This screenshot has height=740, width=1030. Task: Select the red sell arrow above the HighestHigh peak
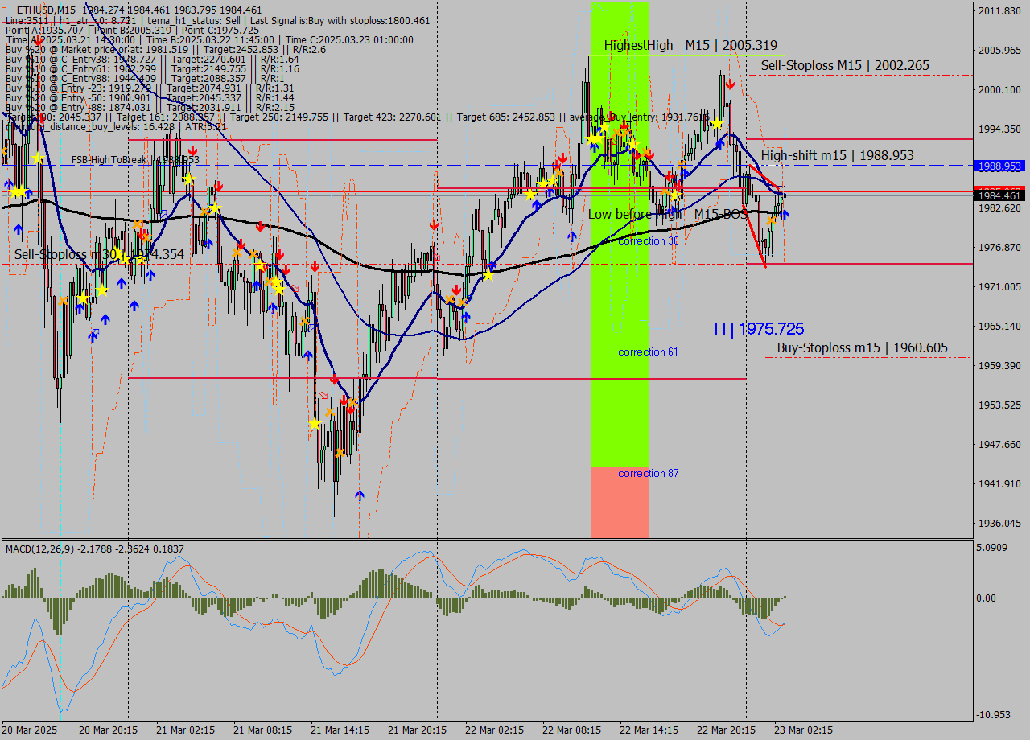pos(731,84)
